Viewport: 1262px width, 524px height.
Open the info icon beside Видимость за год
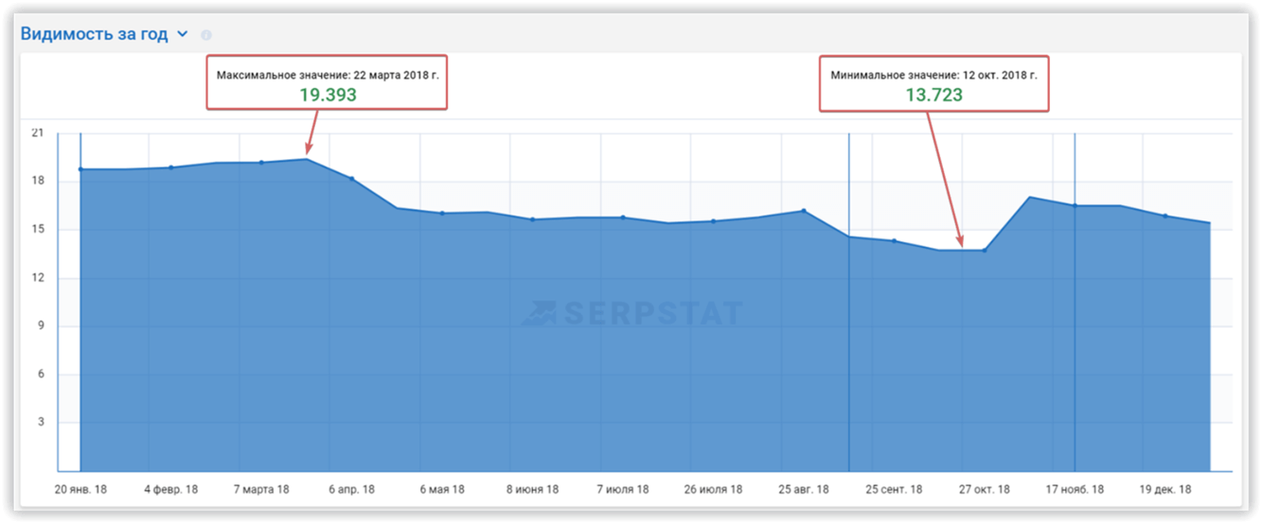pos(205,35)
